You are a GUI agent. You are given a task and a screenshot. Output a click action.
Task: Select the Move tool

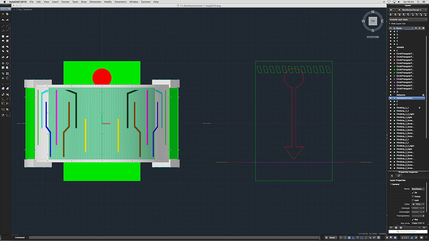click(3, 63)
